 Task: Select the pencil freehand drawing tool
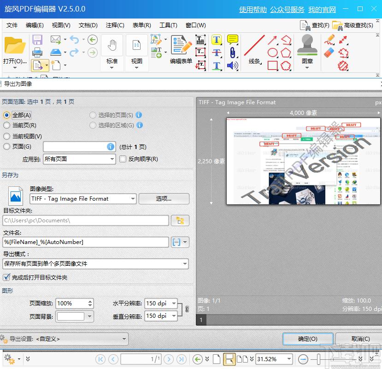click(329, 40)
